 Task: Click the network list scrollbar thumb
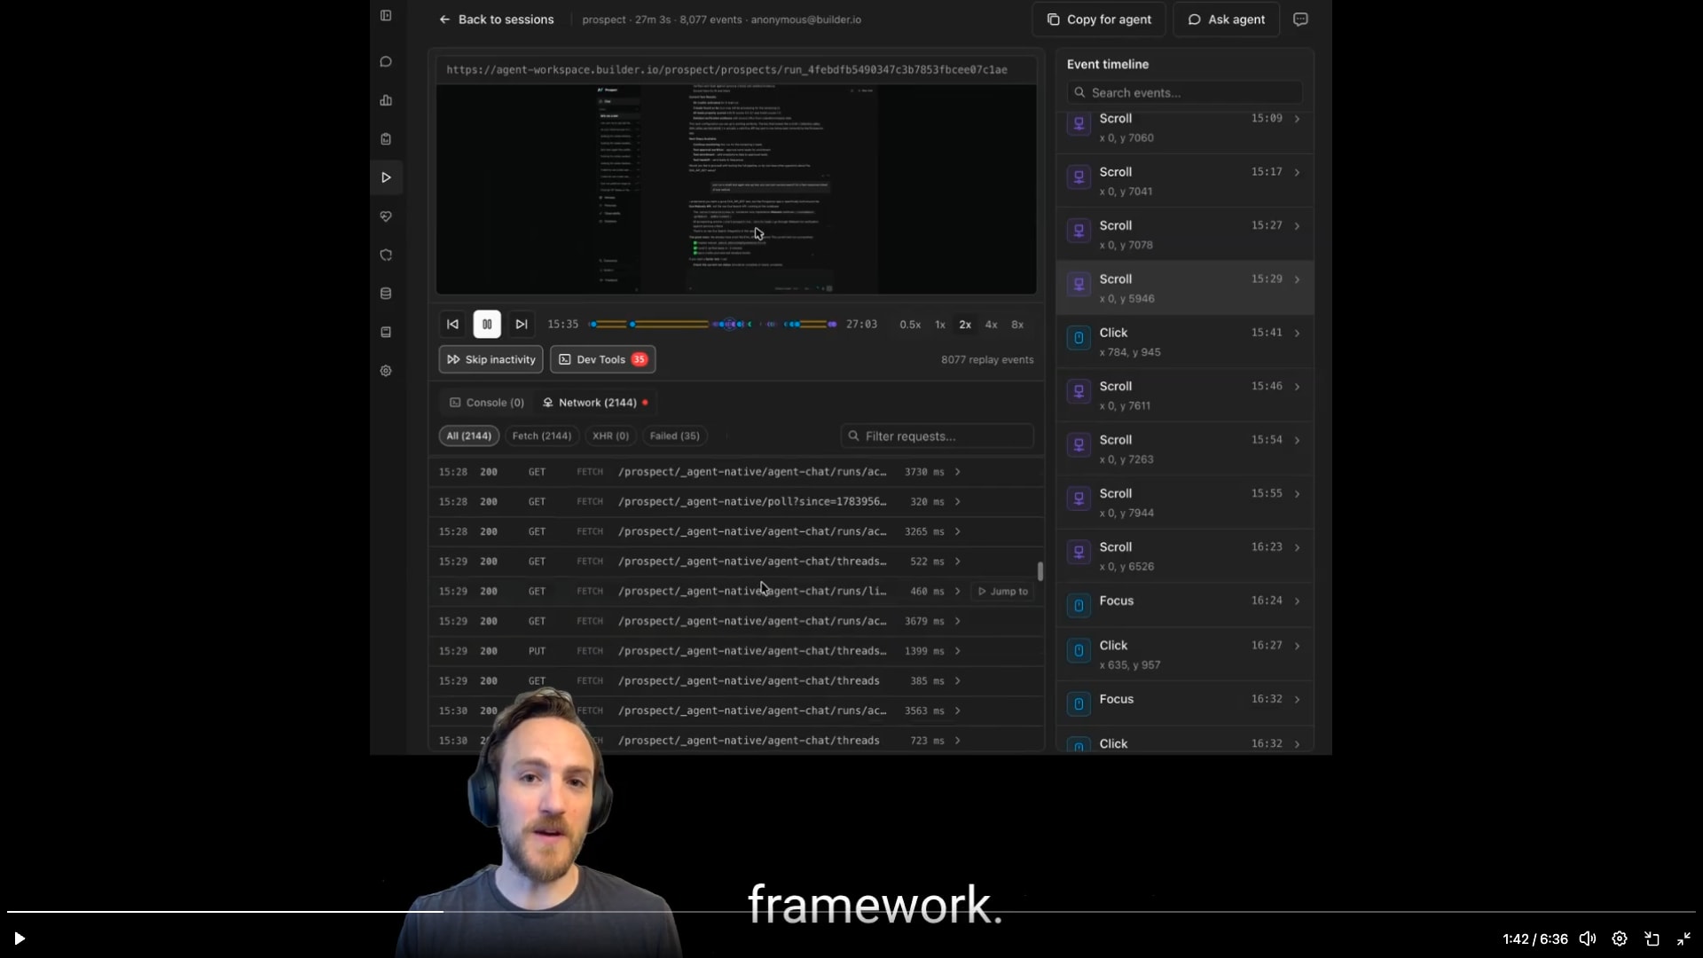pyautogui.click(x=1040, y=572)
